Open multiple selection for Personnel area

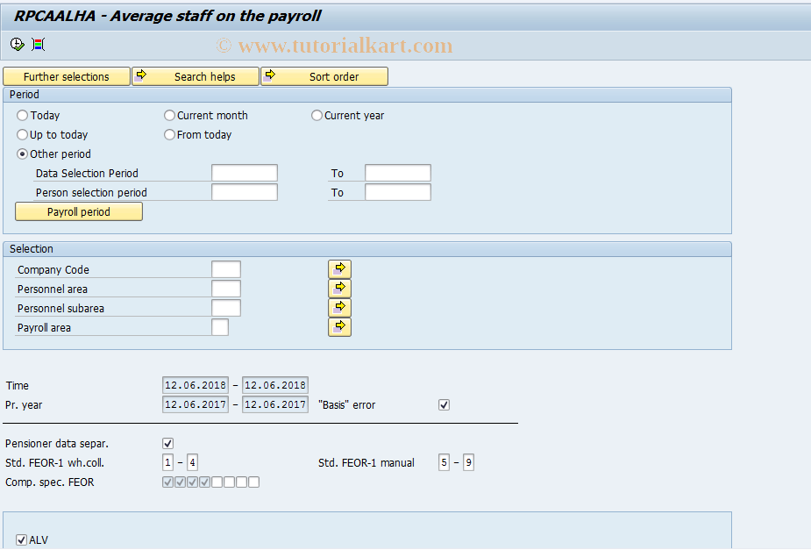click(339, 289)
